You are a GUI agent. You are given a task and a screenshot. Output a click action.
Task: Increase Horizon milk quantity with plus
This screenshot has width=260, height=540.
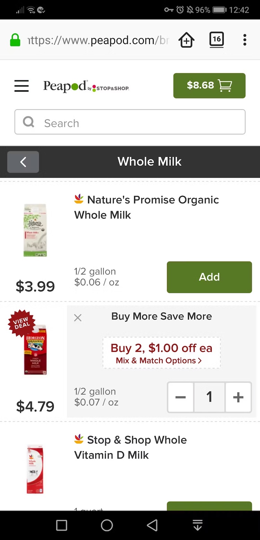[238, 397]
